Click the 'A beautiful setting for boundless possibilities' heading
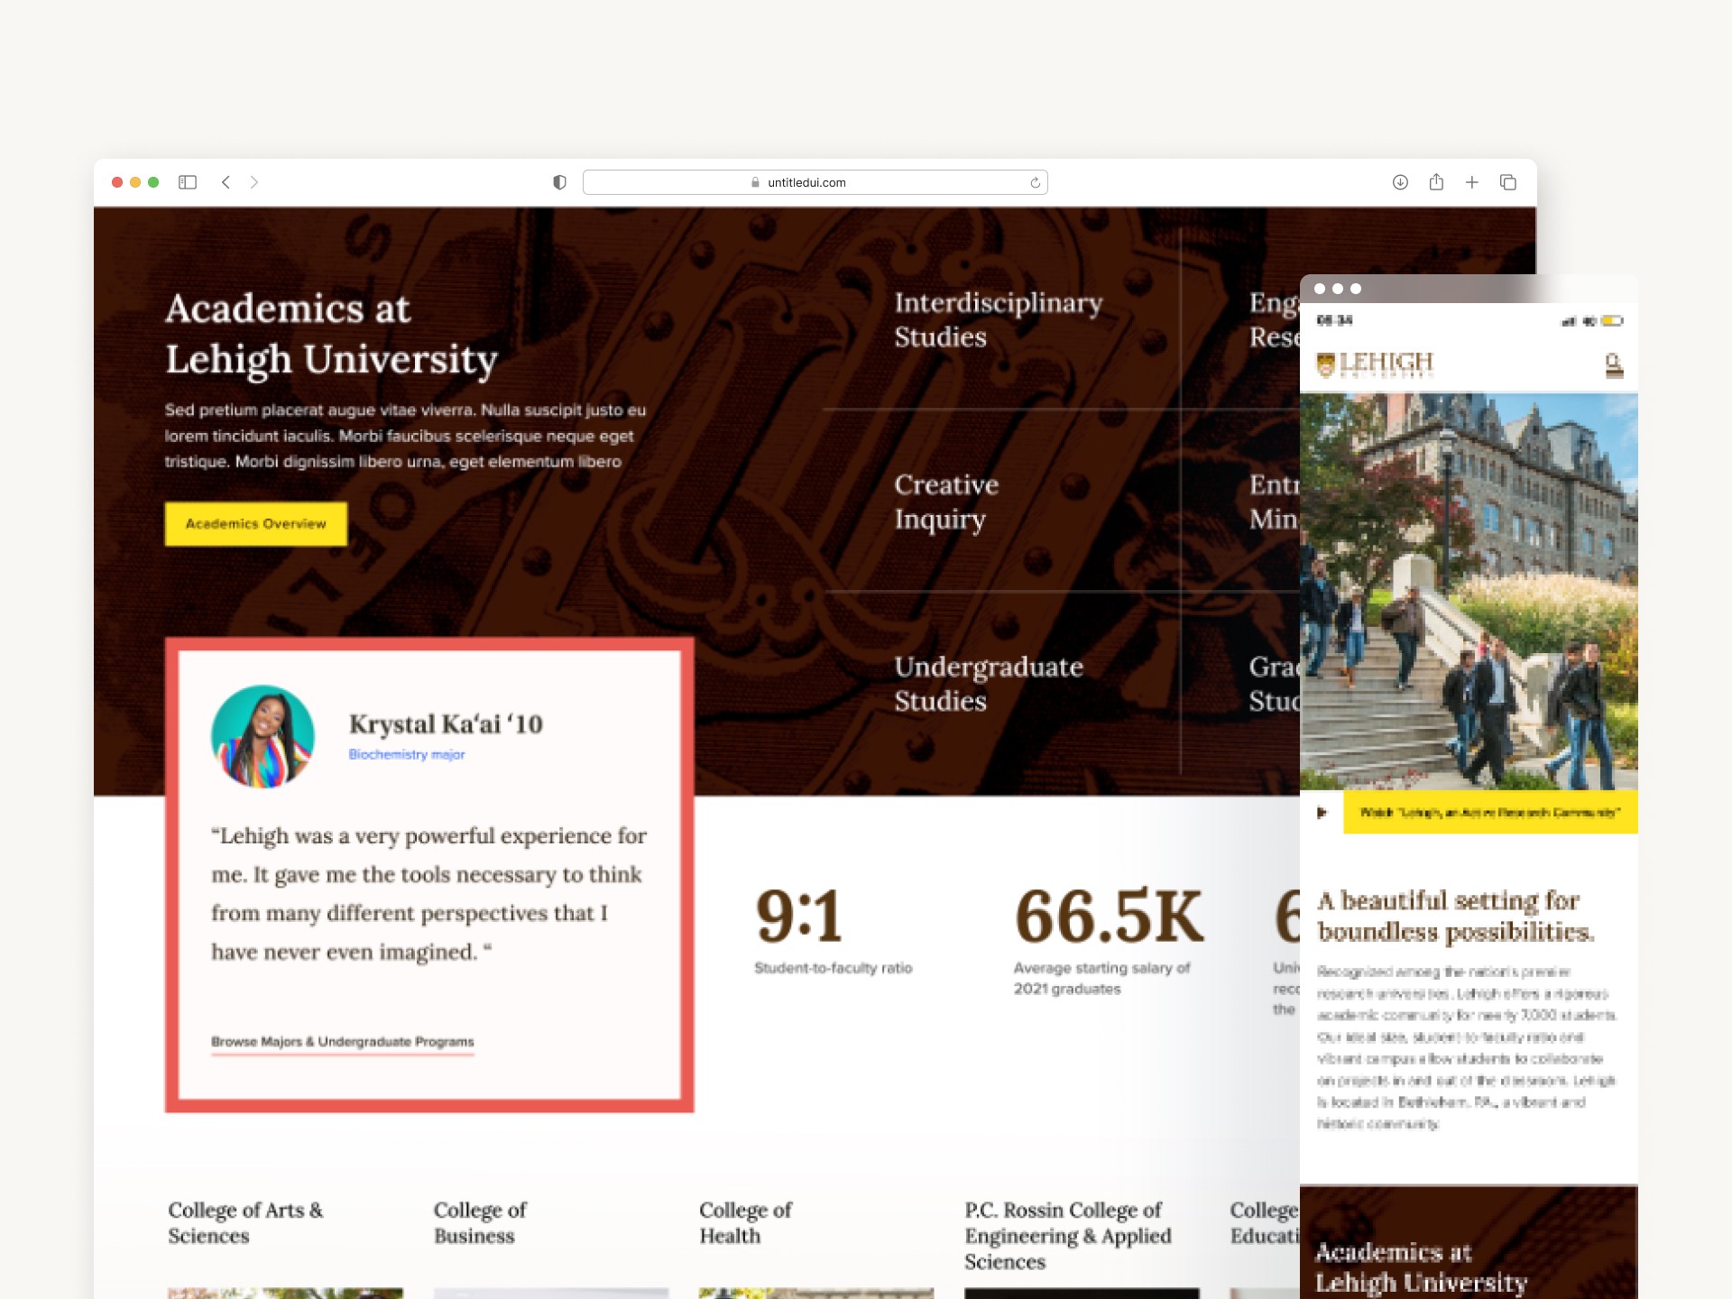The width and height of the screenshot is (1732, 1299). pyautogui.click(x=1456, y=916)
